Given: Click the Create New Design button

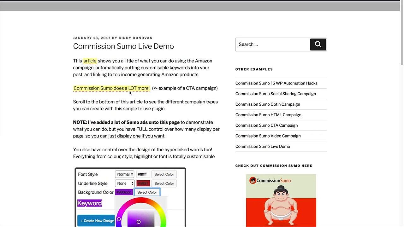Looking at the screenshot, I should (x=97, y=221).
